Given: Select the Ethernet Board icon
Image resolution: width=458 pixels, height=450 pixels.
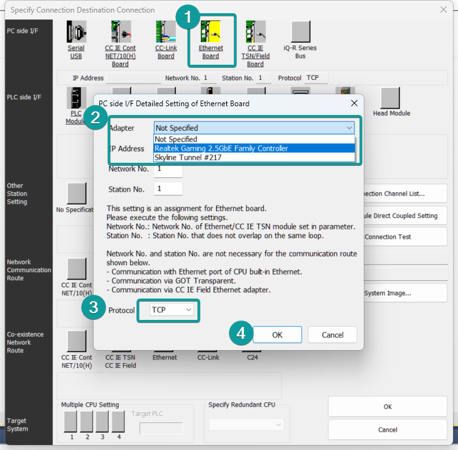Looking at the screenshot, I should [210, 32].
